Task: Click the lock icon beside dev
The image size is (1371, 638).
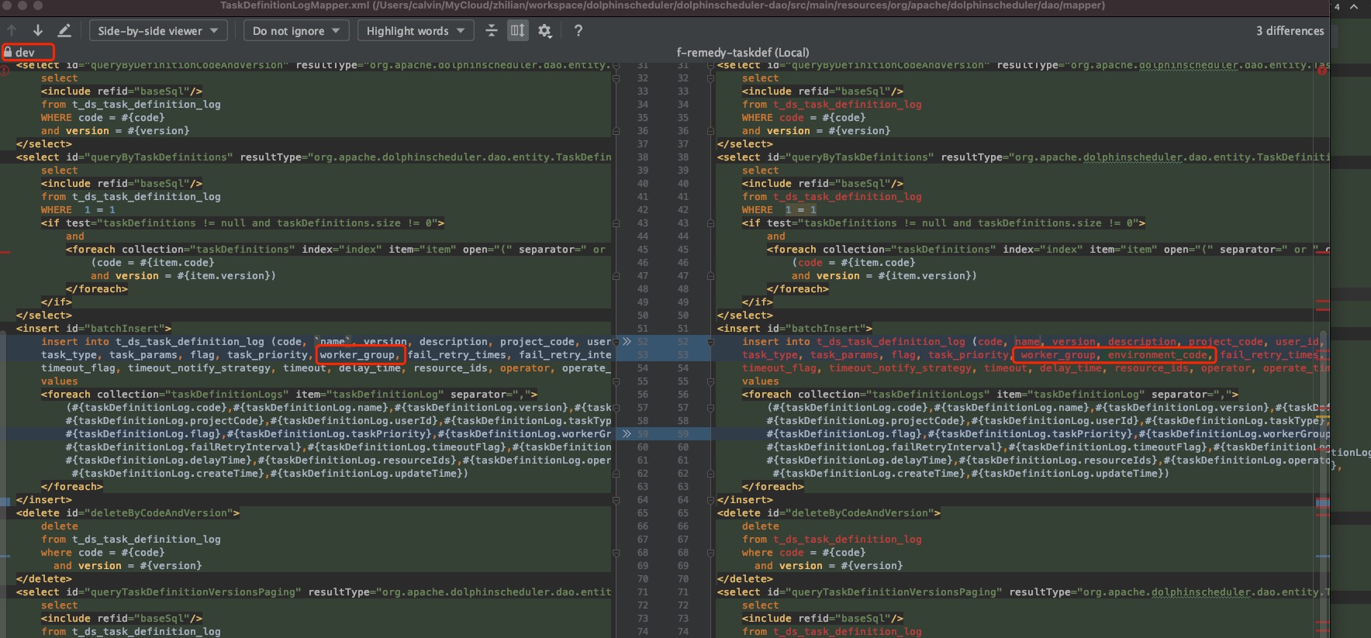Action: point(8,52)
